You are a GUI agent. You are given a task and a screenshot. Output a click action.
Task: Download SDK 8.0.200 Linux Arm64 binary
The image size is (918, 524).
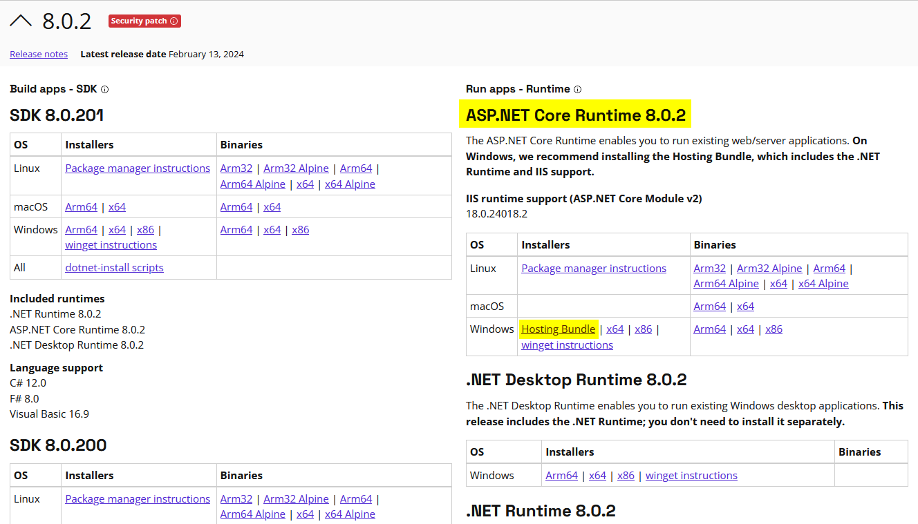click(356, 499)
